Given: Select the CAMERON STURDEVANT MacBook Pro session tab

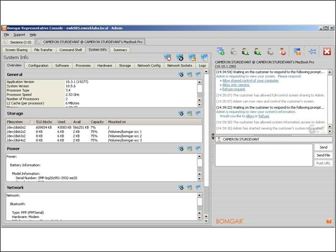Looking at the screenshot, I should 90,42.
